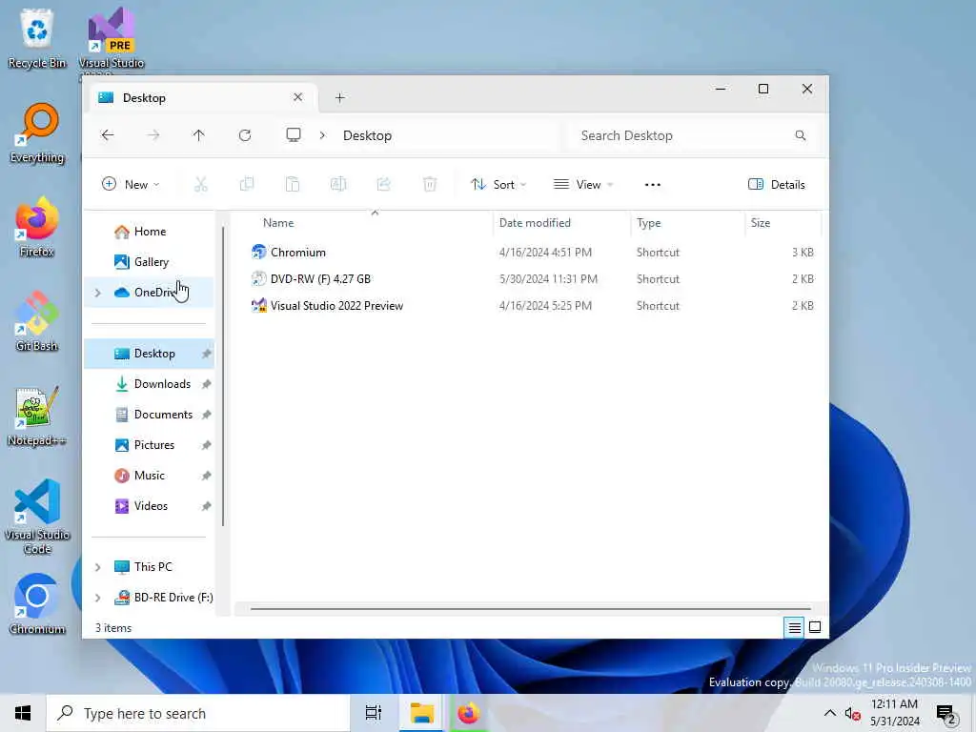Click the pin icon beside Videos
976x732 pixels.
tap(206, 506)
